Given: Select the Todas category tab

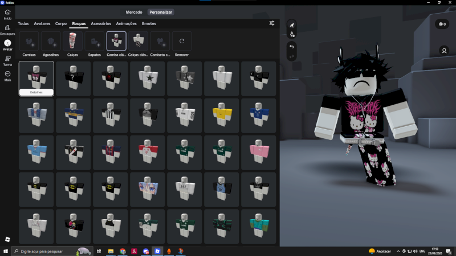Looking at the screenshot, I should pyautogui.click(x=23, y=23).
